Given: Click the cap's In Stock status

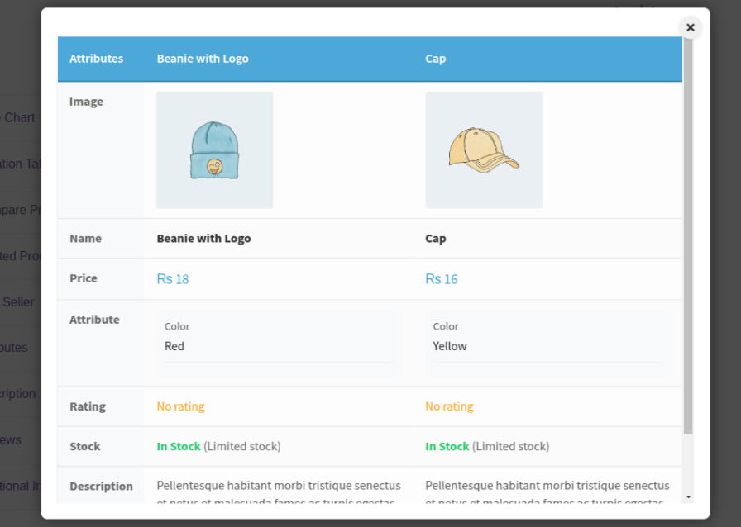Looking at the screenshot, I should (x=447, y=446).
